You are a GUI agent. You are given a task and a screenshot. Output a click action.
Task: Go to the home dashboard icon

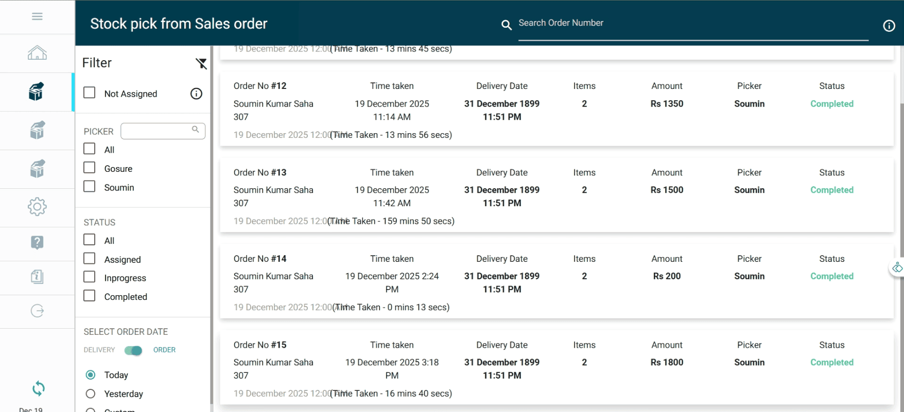37,53
